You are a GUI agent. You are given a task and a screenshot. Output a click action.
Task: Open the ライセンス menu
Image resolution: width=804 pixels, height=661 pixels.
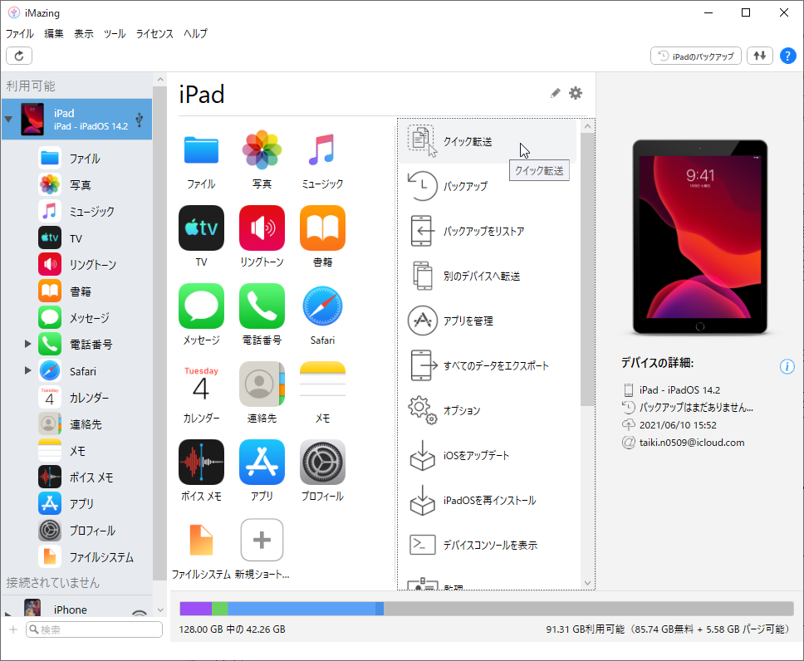click(x=154, y=34)
